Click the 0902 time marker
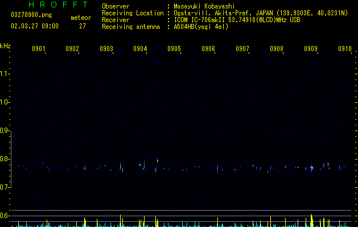 72,49
